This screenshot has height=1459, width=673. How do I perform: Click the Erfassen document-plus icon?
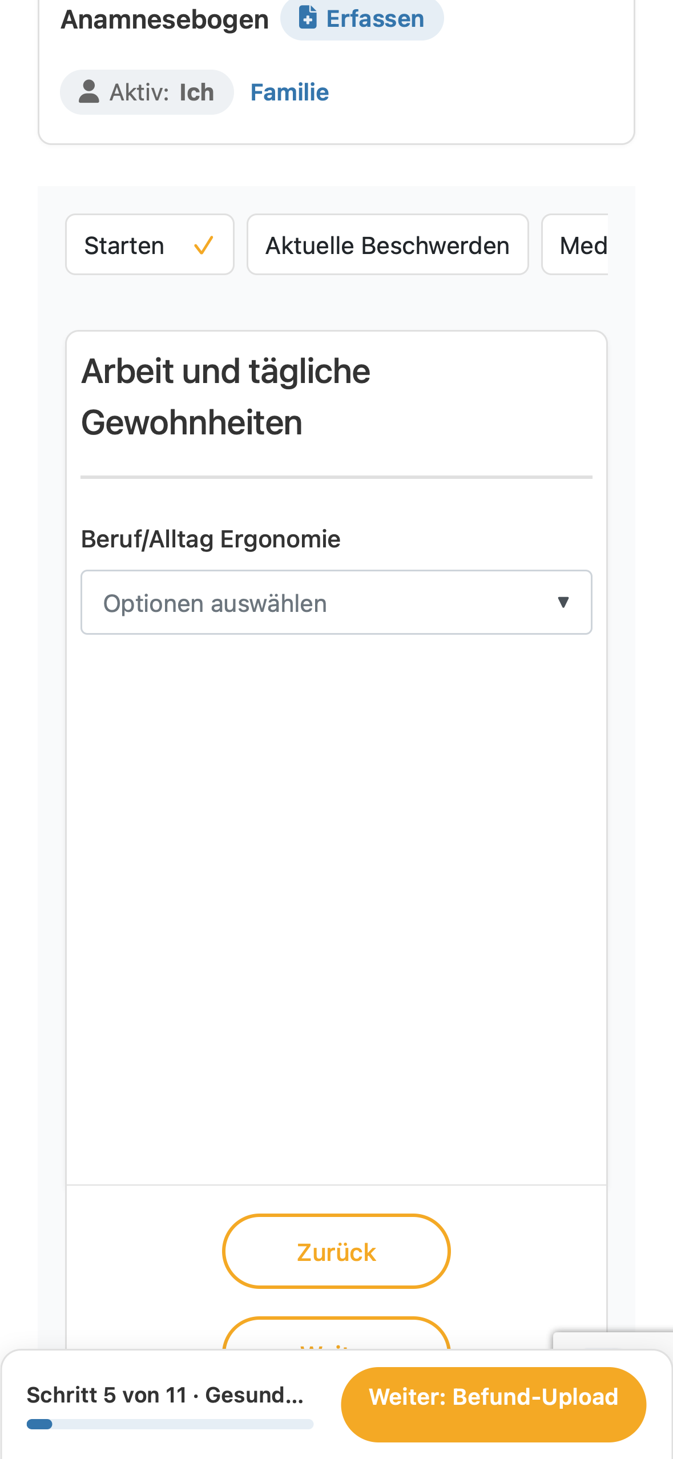point(308,17)
